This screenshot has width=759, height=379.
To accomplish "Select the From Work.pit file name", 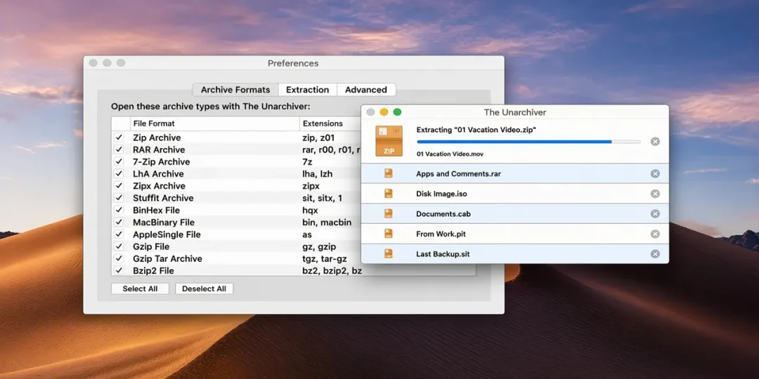I will pyautogui.click(x=441, y=234).
